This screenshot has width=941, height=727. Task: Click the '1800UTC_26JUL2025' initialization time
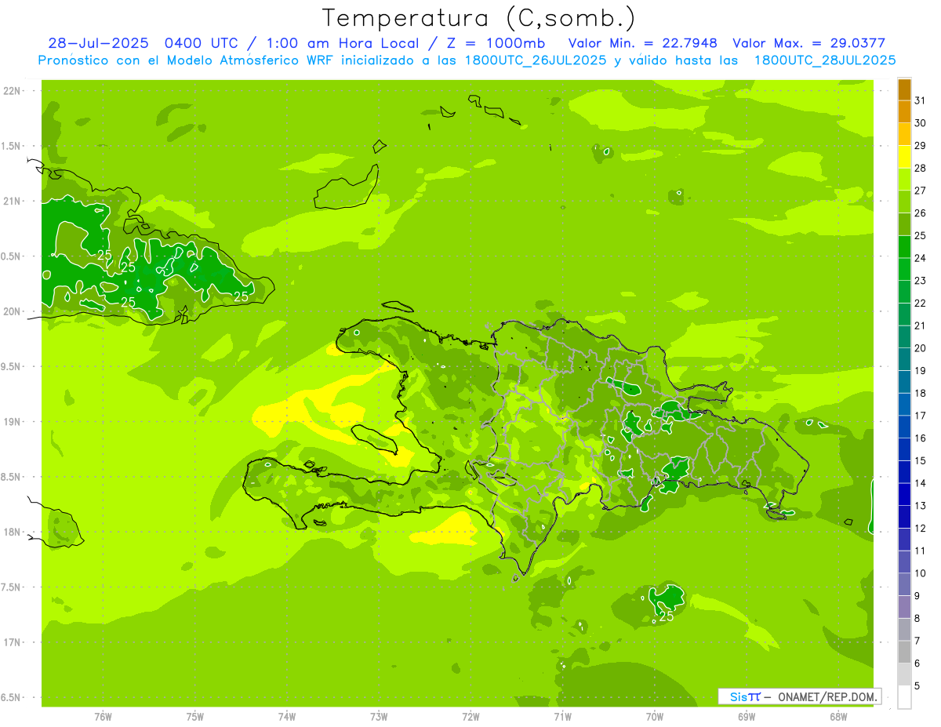(x=536, y=60)
